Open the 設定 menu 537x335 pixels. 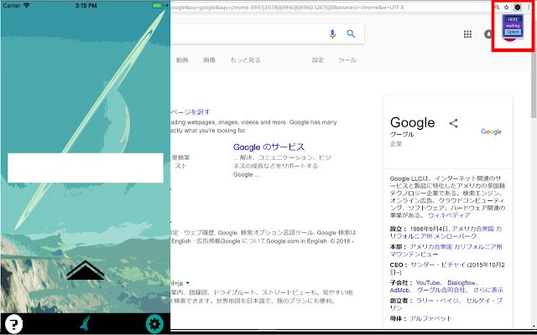(317, 59)
